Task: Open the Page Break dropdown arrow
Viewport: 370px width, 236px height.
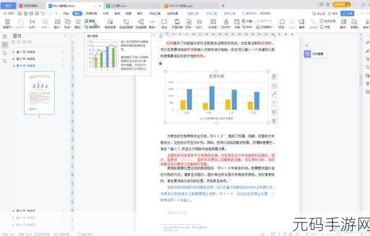Action: (35, 27)
